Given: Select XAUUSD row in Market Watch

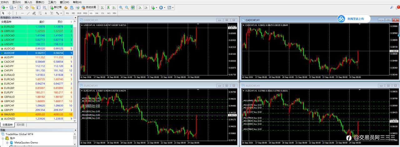Looking at the screenshot, I should [37, 114].
